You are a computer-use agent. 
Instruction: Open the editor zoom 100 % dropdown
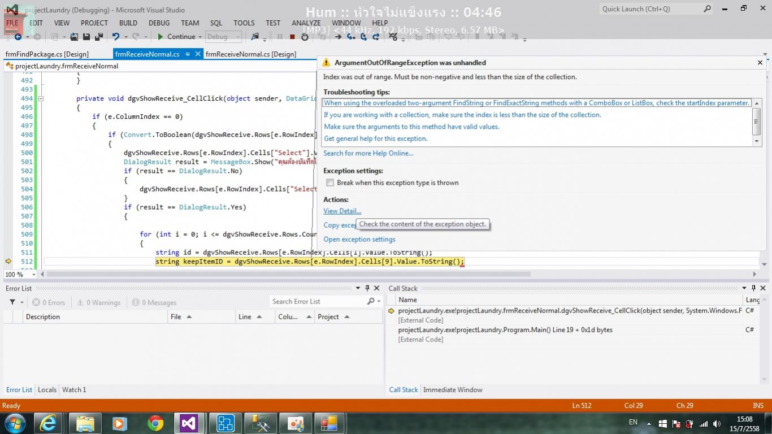coord(33,274)
